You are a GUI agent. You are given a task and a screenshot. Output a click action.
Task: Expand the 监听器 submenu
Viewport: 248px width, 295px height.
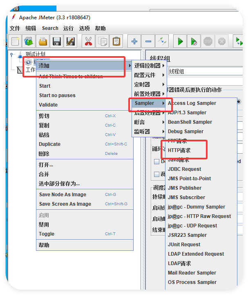pyautogui.click(x=149, y=132)
